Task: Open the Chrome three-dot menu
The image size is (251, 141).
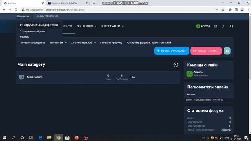Action: [x=248, y=9]
